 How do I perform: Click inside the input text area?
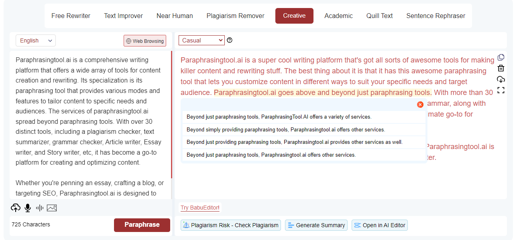pyautogui.click(x=90, y=124)
